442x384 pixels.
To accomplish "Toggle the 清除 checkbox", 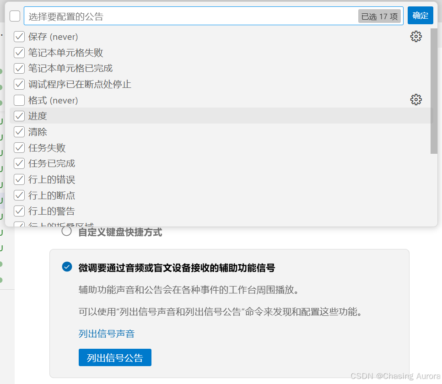I will 19,132.
